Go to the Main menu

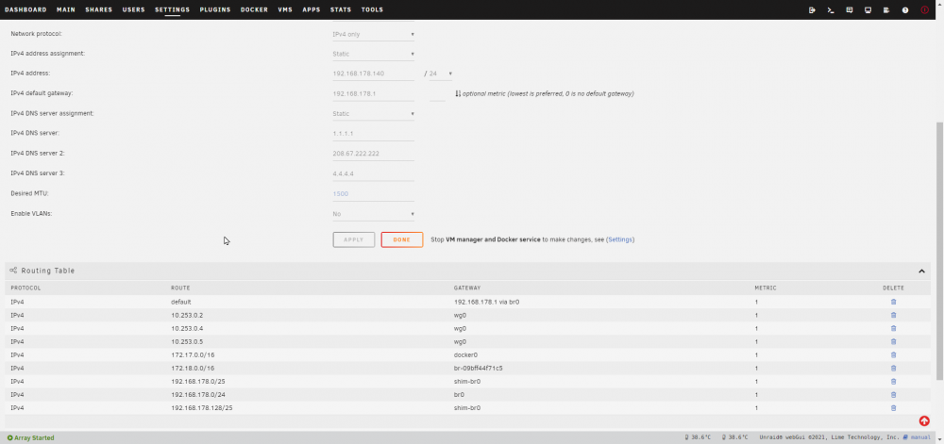click(x=66, y=9)
